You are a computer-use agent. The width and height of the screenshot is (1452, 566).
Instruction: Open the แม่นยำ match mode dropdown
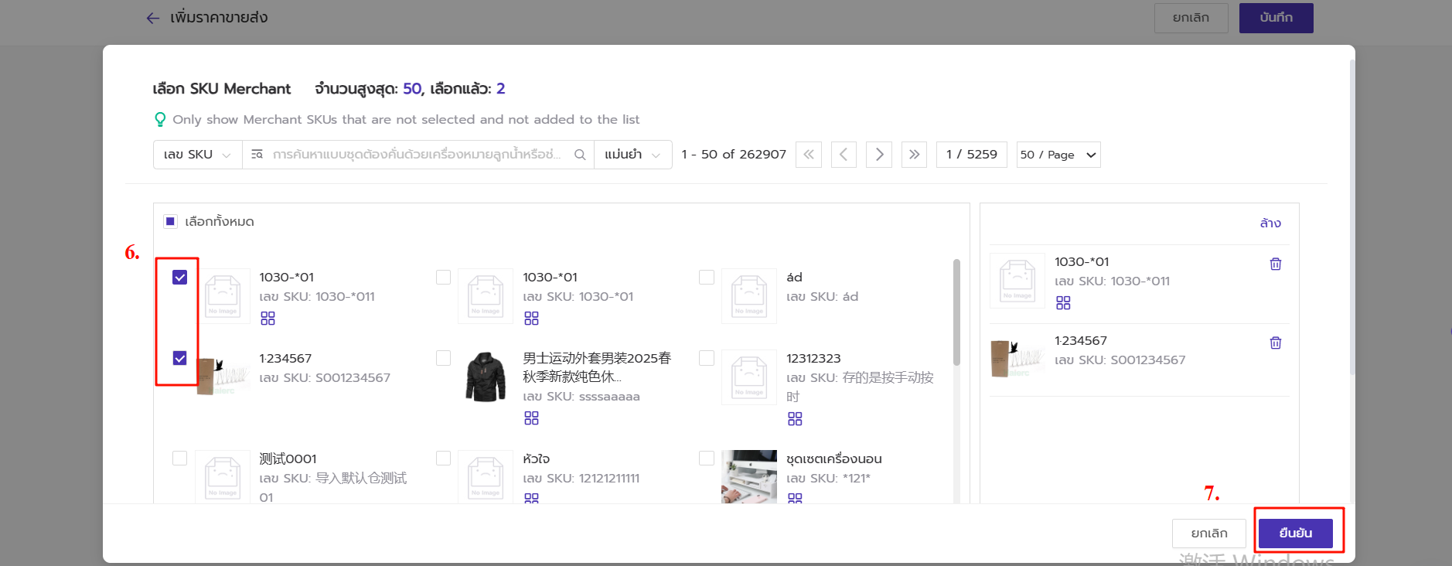pos(632,155)
